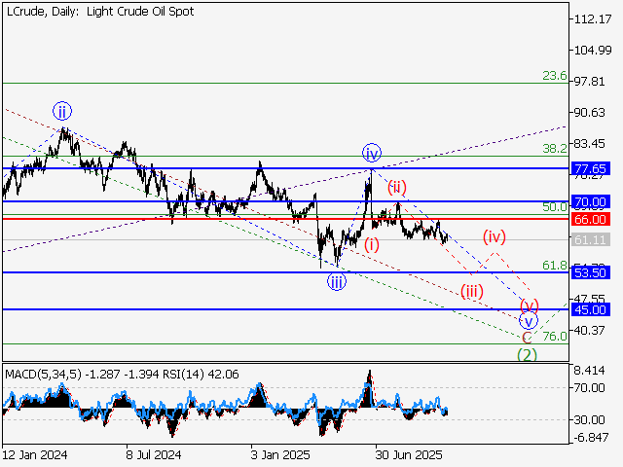Click the blue circled wave ii label
This screenshot has height=467, width=623.
tap(61, 110)
